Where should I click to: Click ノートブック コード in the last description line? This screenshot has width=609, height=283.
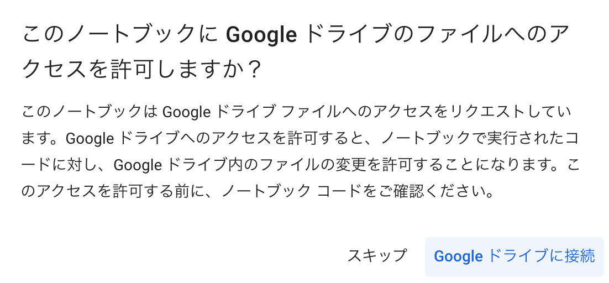click(286, 192)
